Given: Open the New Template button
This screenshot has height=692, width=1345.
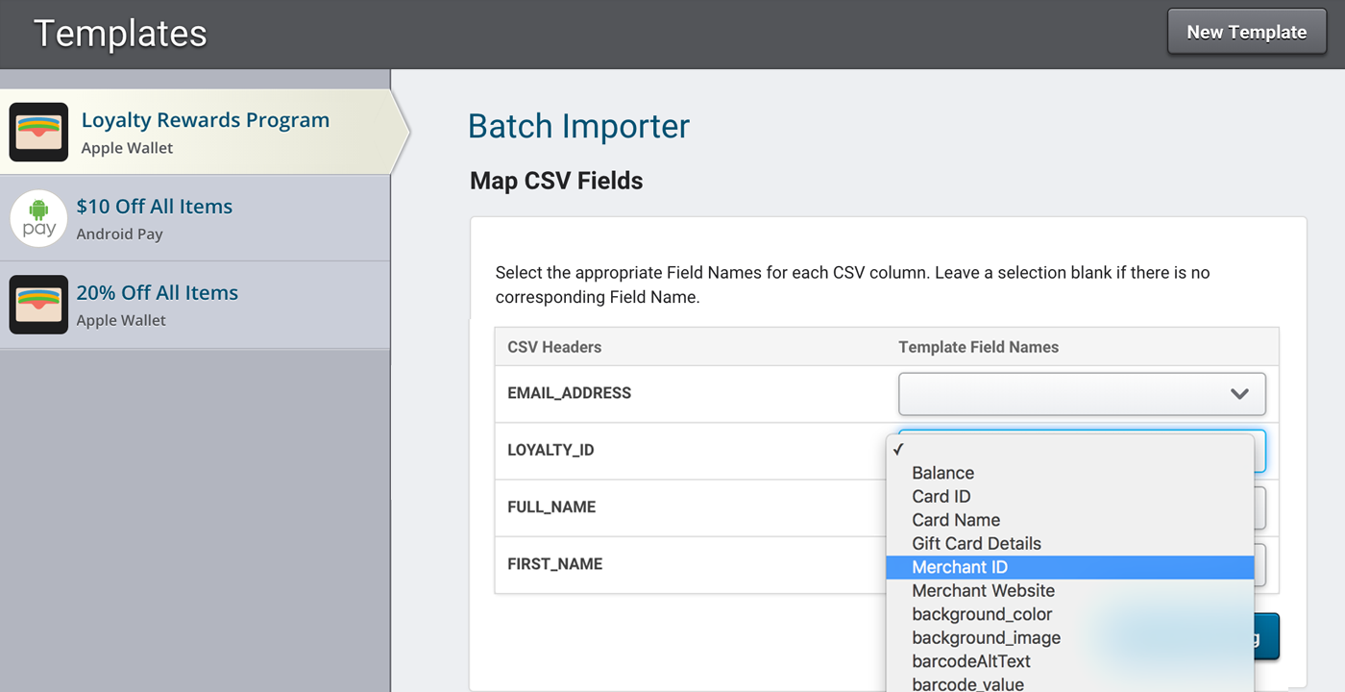Looking at the screenshot, I should pos(1246,32).
